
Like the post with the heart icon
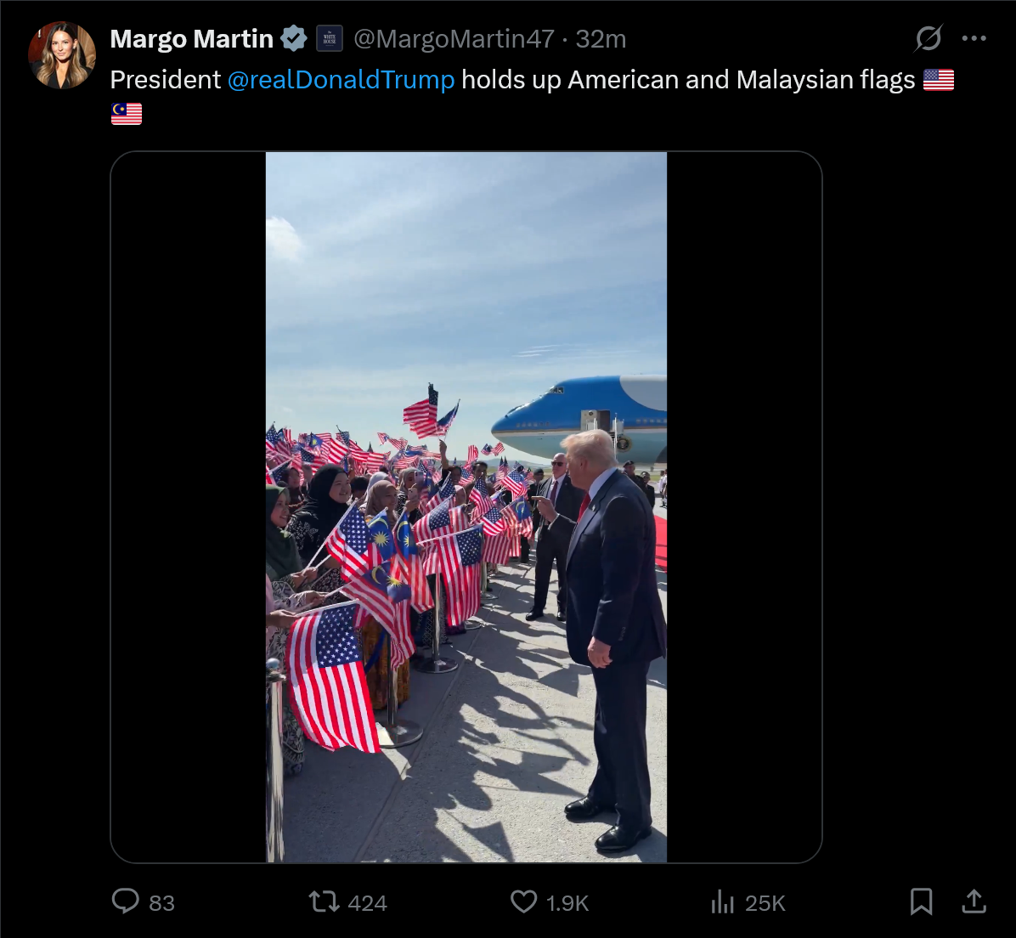pos(523,901)
